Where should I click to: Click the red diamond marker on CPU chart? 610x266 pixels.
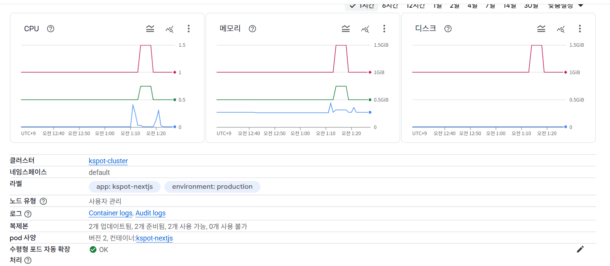point(175,72)
